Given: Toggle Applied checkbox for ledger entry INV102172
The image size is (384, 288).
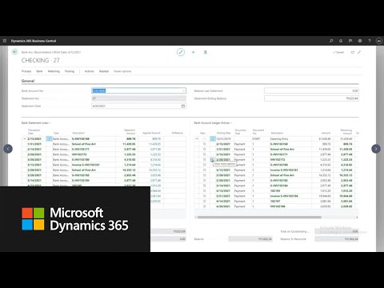Looking at the screenshot, I should pyautogui.click(x=205, y=159).
